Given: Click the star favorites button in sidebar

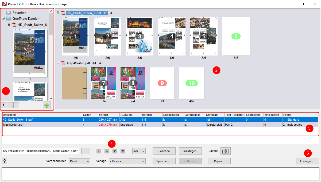Looking at the screenshot, I should [3, 105].
